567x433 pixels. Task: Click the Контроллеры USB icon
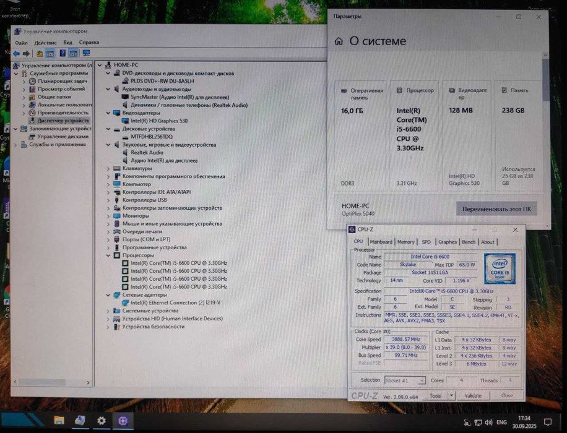tap(117, 200)
